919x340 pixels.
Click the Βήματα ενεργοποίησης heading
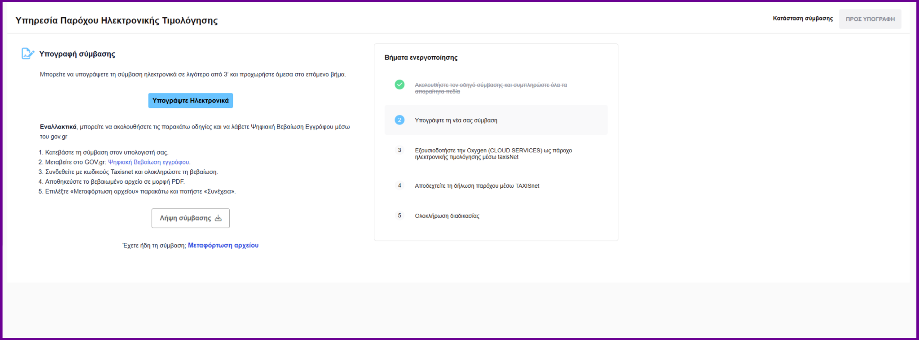[421, 58]
